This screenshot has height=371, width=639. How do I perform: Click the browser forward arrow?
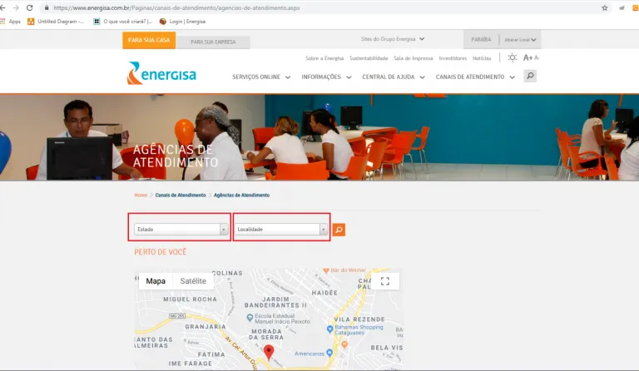[16, 7]
